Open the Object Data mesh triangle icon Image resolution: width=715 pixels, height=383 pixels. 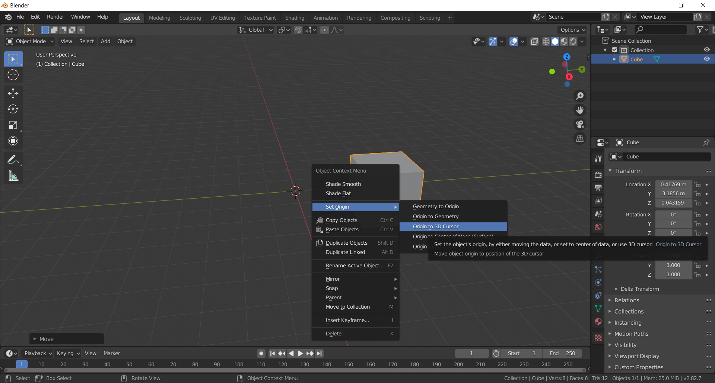pyautogui.click(x=598, y=308)
